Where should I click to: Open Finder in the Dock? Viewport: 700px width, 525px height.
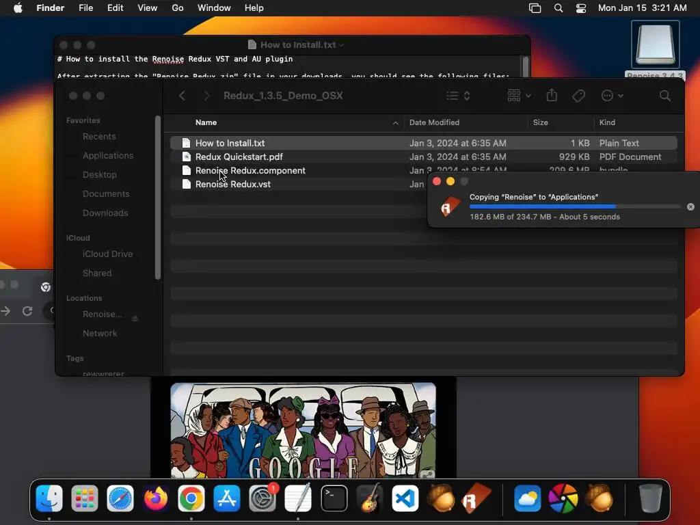click(49, 498)
